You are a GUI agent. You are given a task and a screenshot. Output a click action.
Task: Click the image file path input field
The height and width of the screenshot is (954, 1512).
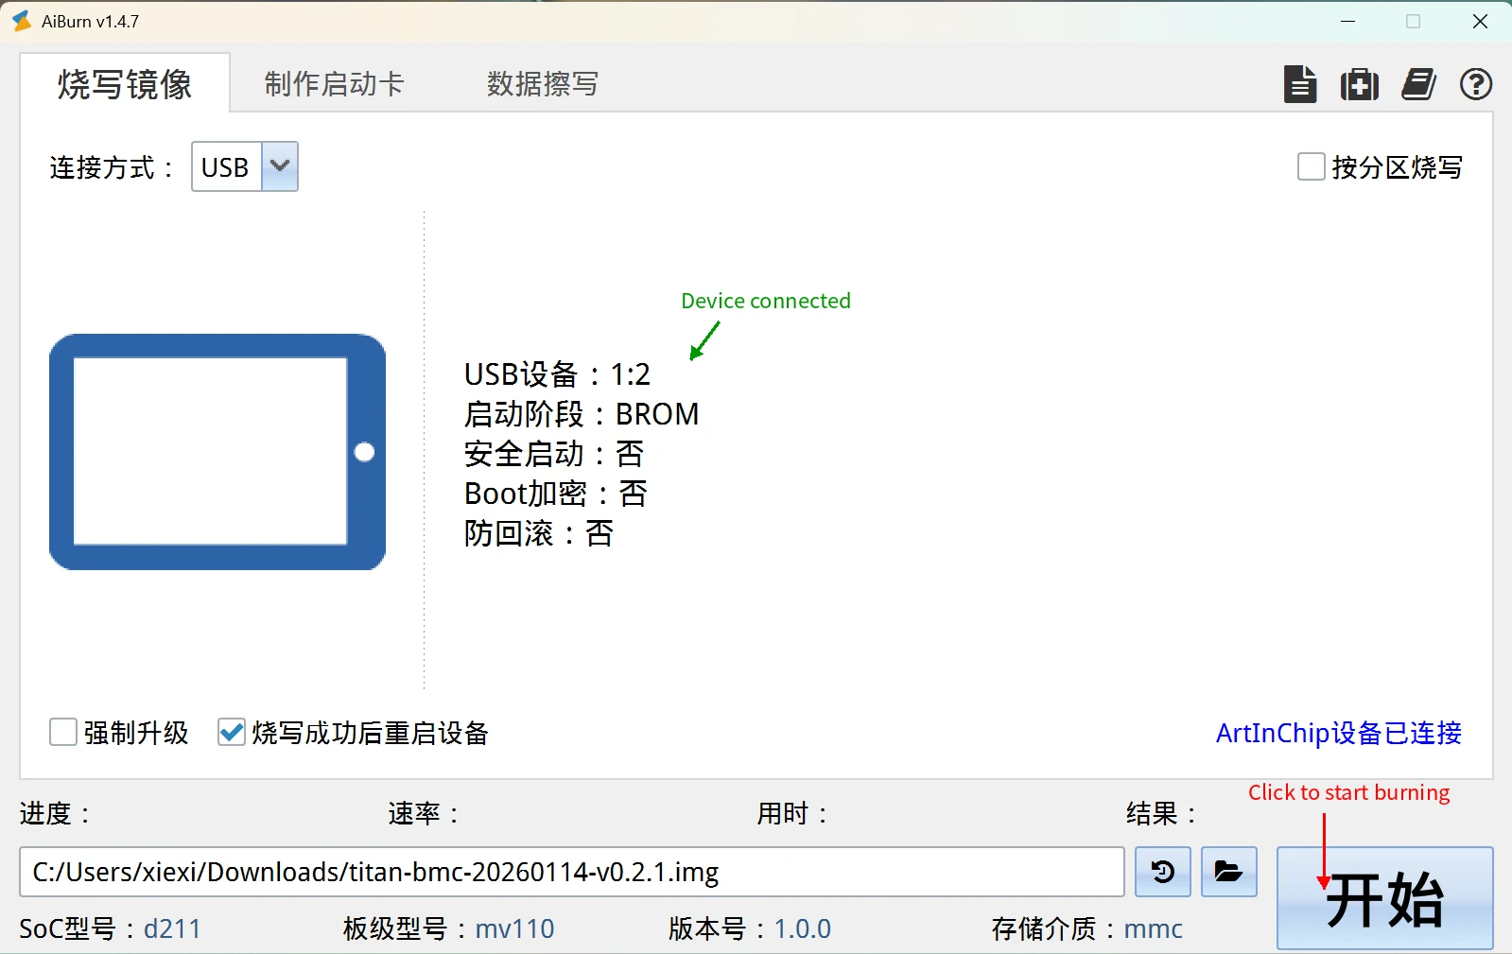(x=570, y=871)
